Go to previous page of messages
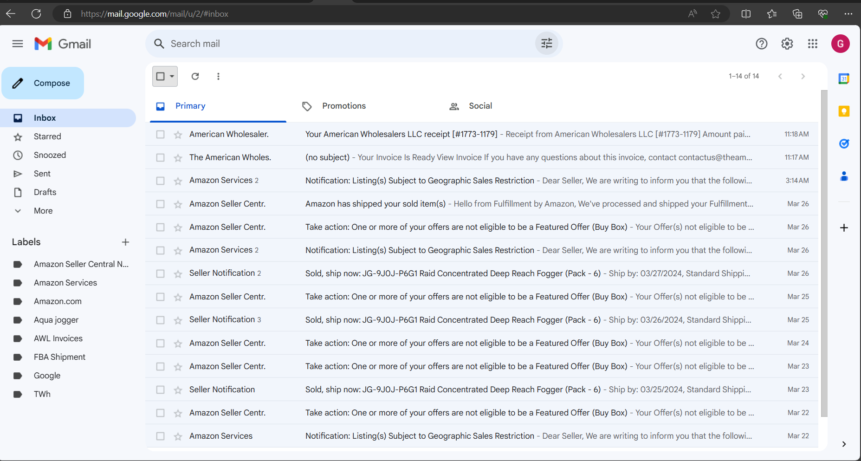The width and height of the screenshot is (861, 461). pos(780,76)
